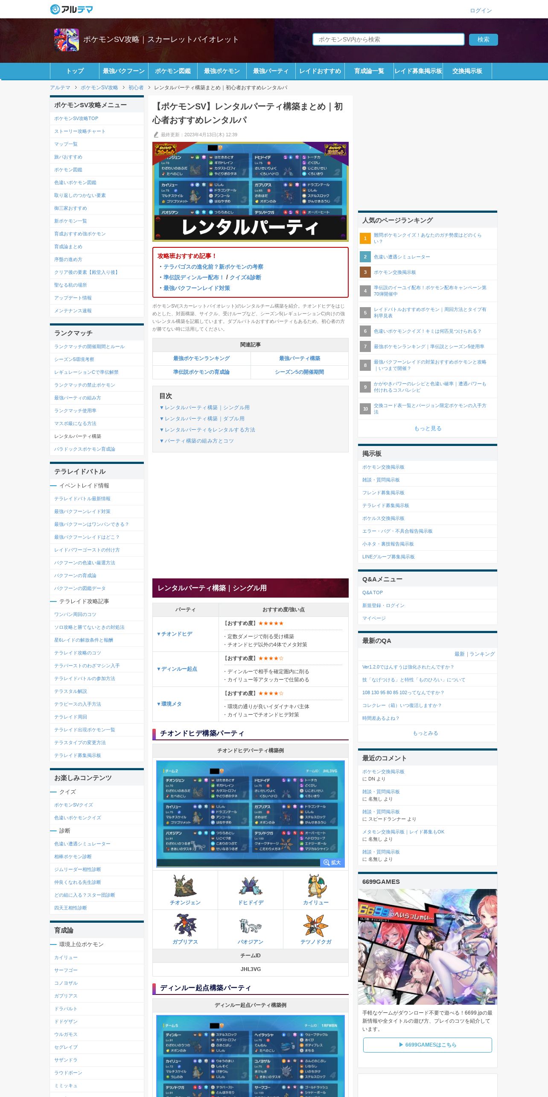The image size is (548, 1097).
Task: Jump to パーティ構築の組み方とコツ section
Action: 196,441
